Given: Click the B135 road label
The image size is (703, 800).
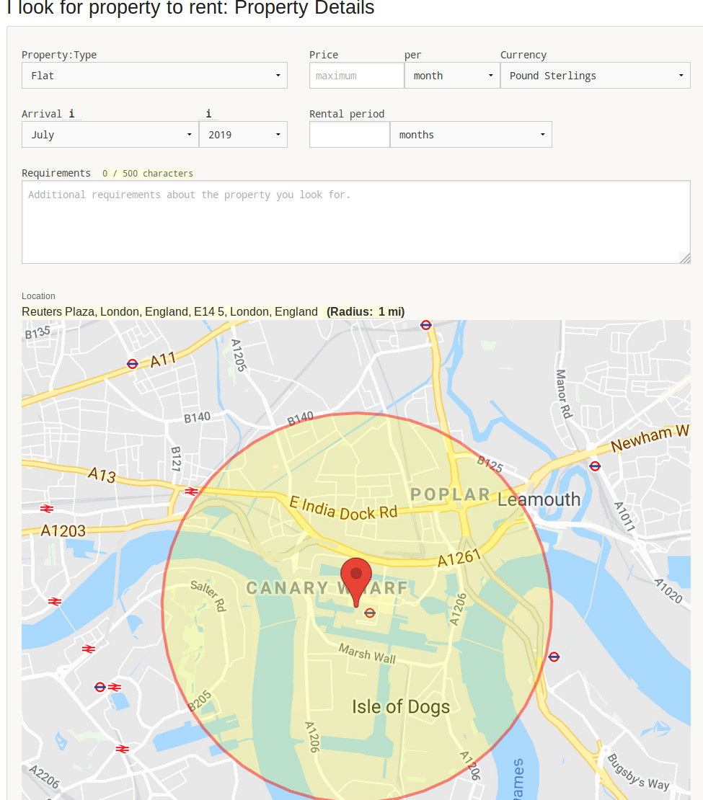Looking at the screenshot, I should [37, 333].
